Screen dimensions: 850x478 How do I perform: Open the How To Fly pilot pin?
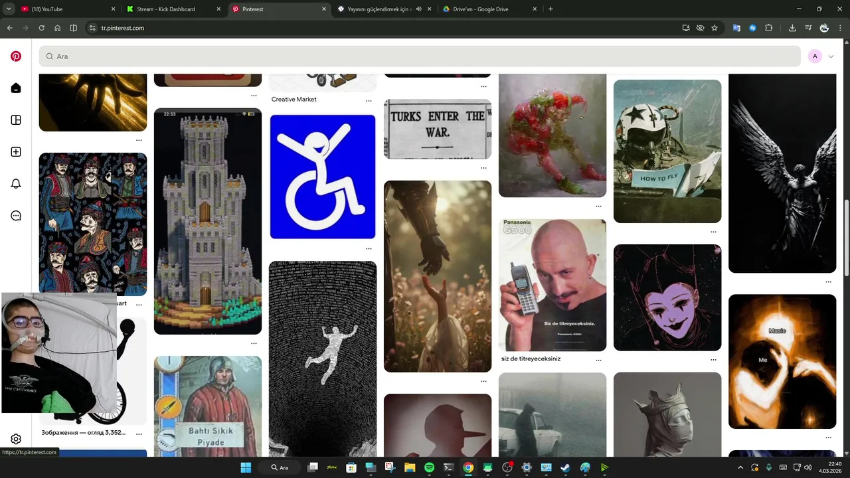tap(667, 151)
